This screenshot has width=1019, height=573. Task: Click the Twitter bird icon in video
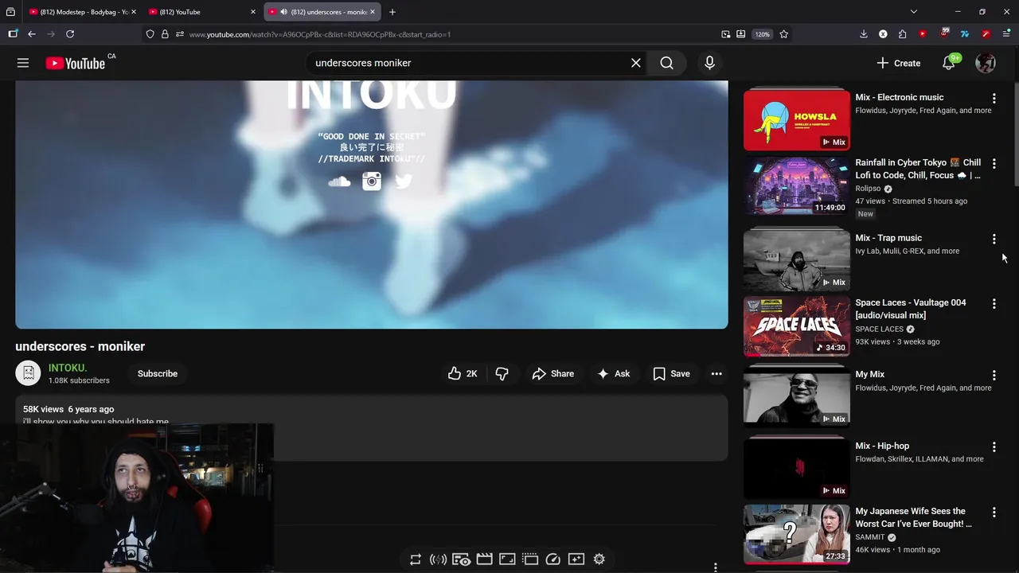coord(404,181)
